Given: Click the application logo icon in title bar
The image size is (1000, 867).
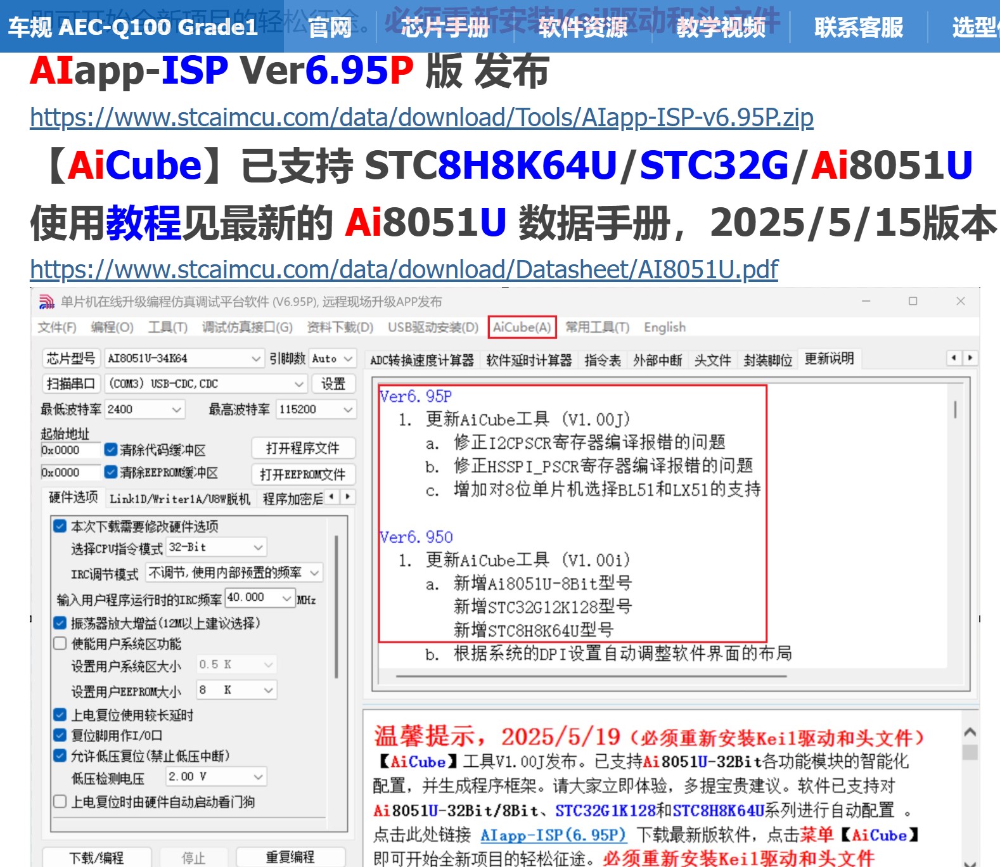Looking at the screenshot, I should click(x=47, y=302).
